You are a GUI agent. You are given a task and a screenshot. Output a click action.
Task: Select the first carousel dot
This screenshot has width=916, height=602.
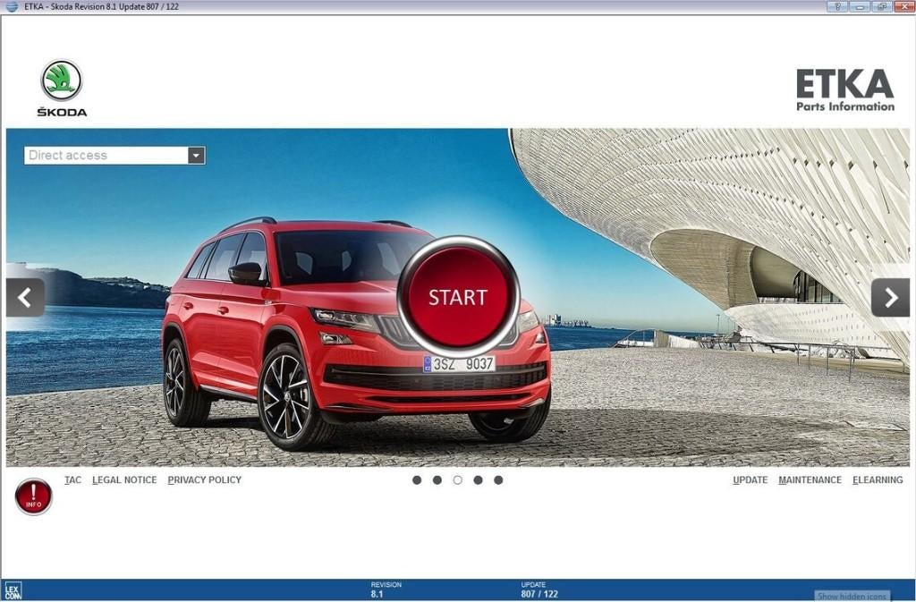pyautogui.click(x=417, y=479)
